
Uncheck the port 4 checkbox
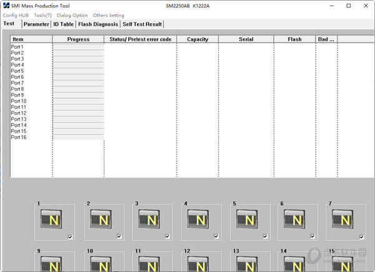(x=216, y=236)
